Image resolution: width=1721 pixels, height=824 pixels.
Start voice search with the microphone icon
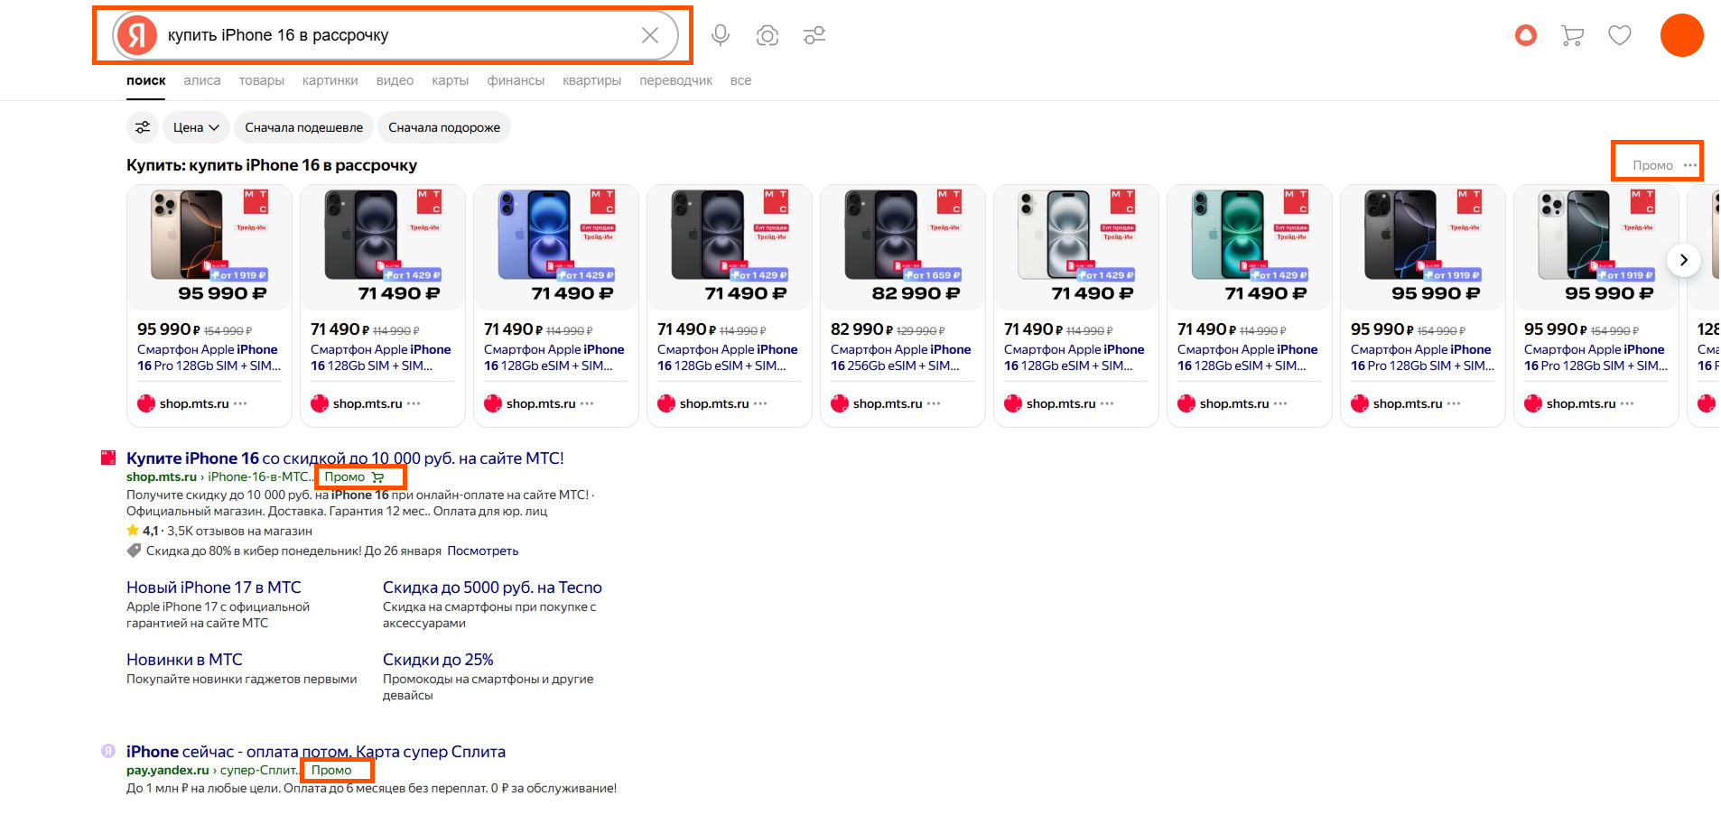[720, 35]
